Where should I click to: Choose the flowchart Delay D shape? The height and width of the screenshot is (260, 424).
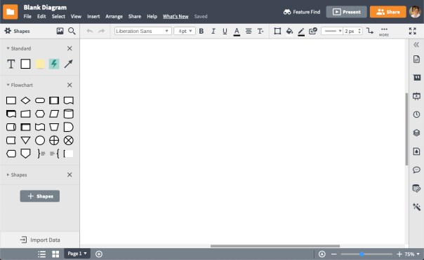[x=68, y=127]
